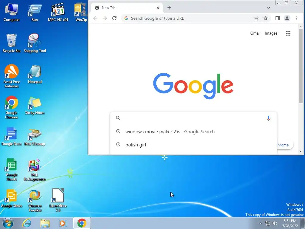Open Sticky Notes from the desktop
The width and height of the screenshot is (305, 229).
35,105
